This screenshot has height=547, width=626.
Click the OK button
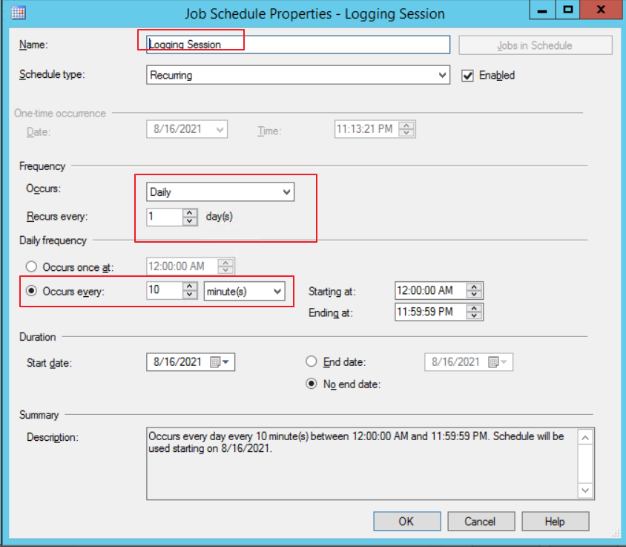tap(406, 522)
